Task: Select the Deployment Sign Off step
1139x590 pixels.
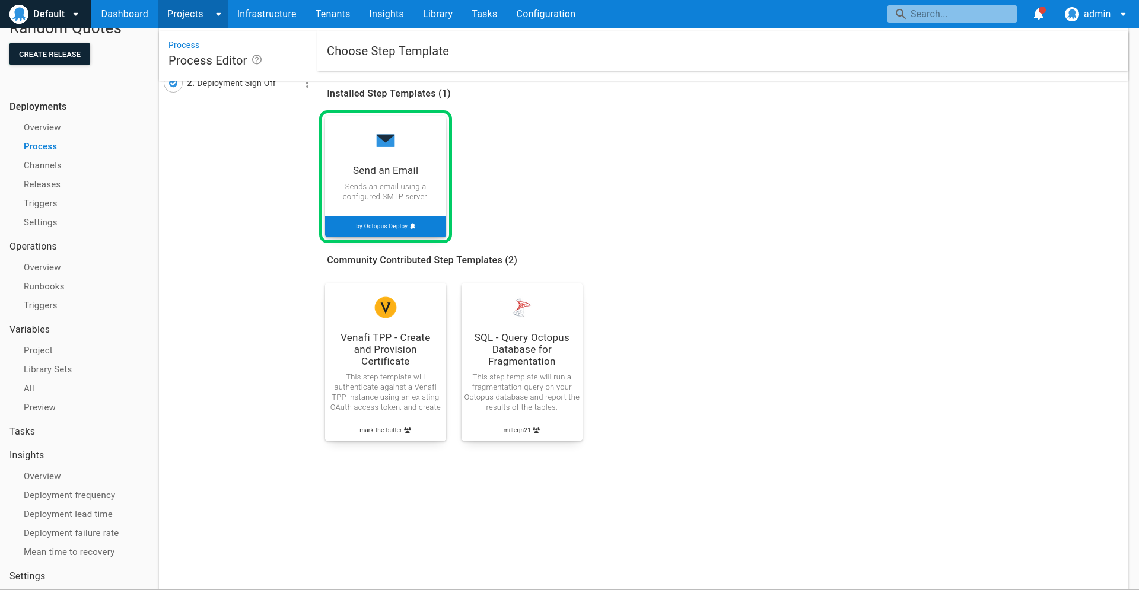Action: click(231, 84)
